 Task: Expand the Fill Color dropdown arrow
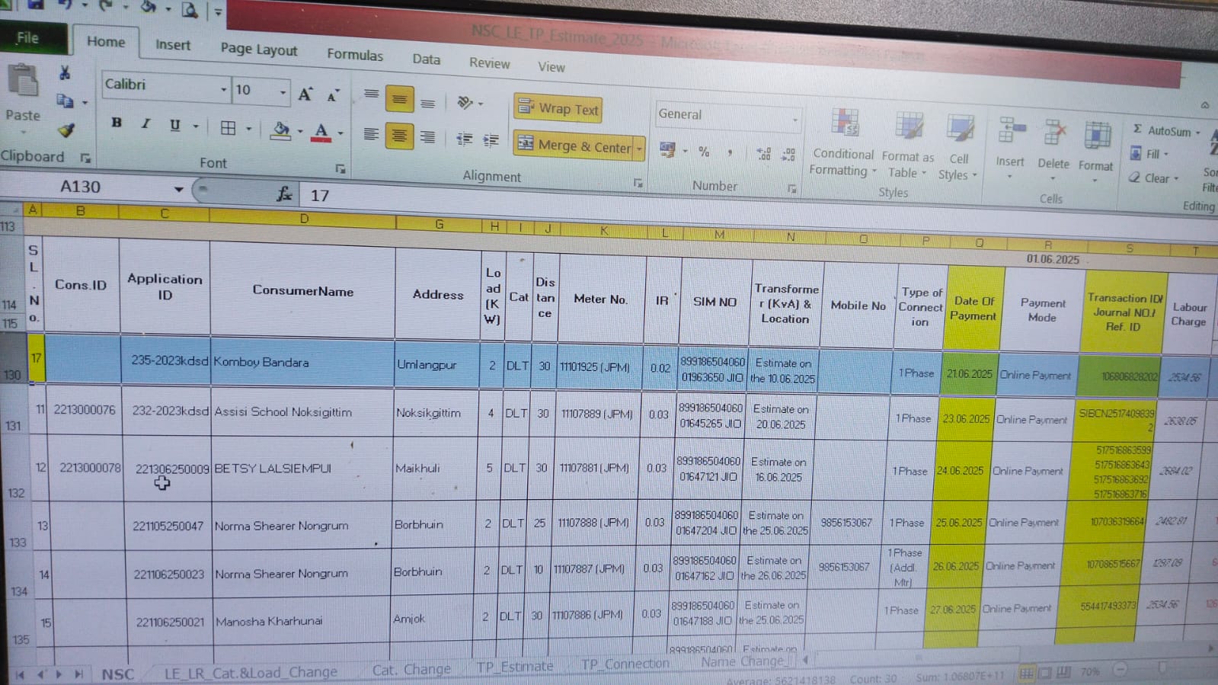click(300, 132)
